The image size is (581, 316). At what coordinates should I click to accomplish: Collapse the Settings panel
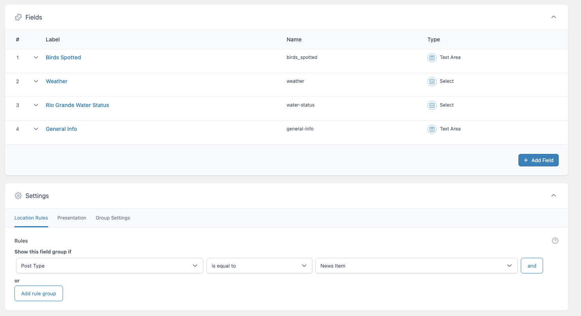(553, 195)
